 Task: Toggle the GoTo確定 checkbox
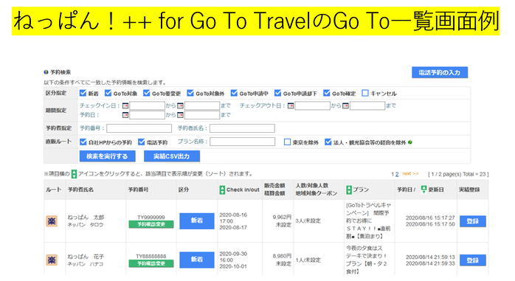point(326,93)
